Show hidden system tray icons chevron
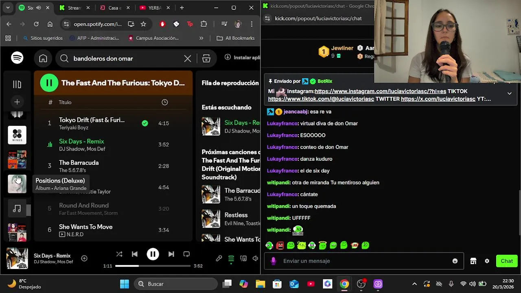Image resolution: width=521 pixels, height=293 pixels. pyautogui.click(x=414, y=284)
